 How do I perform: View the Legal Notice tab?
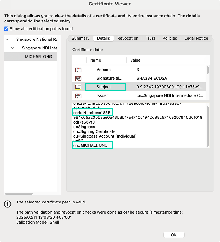point(196,38)
